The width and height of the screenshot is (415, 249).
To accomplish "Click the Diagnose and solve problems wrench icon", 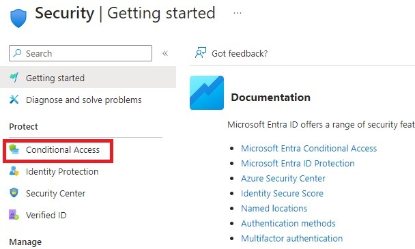I will tap(14, 100).
